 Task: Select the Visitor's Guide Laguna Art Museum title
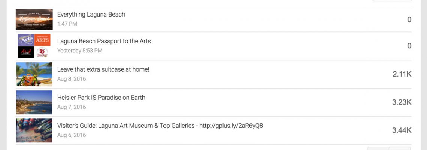pyautogui.click(x=160, y=126)
